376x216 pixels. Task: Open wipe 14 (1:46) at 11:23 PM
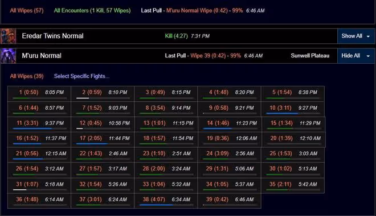pyautogui.click(x=230, y=124)
